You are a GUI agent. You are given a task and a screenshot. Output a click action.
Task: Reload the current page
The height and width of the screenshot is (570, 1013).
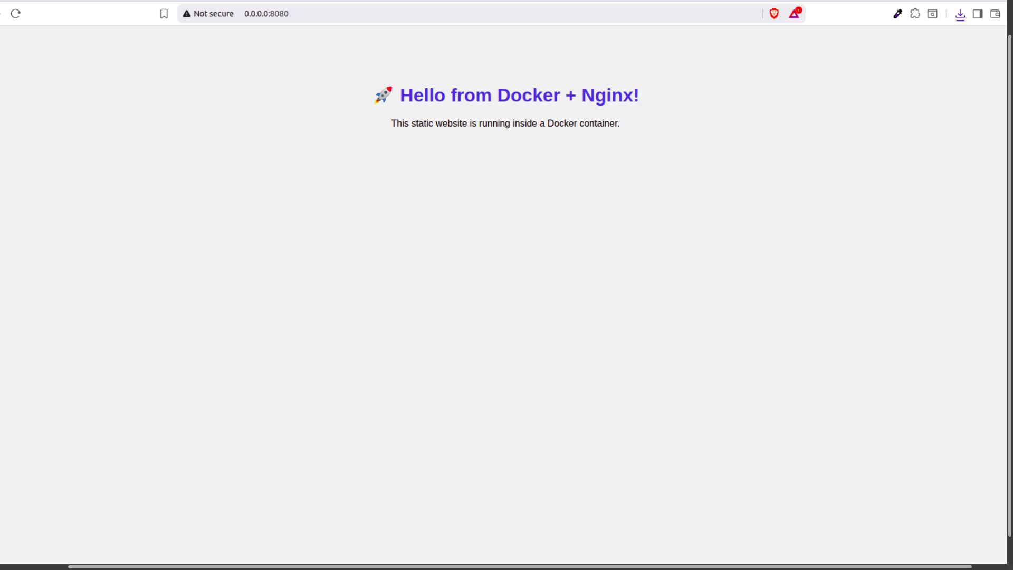coord(15,14)
